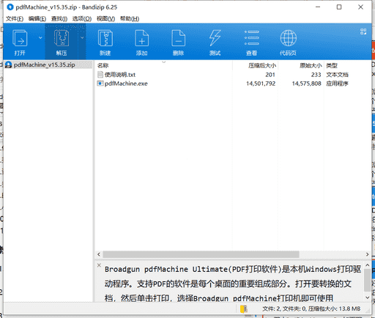The height and width of the screenshot is (318, 375).
Task: Click the horizontal scrollbar left arrow
Action: tap(99, 254)
